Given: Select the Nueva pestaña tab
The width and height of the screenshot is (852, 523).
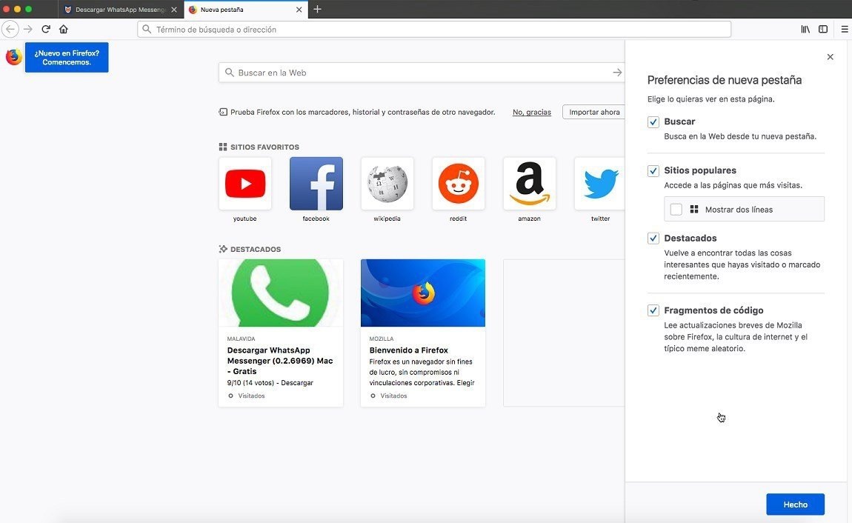Looking at the screenshot, I should (246, 10).
